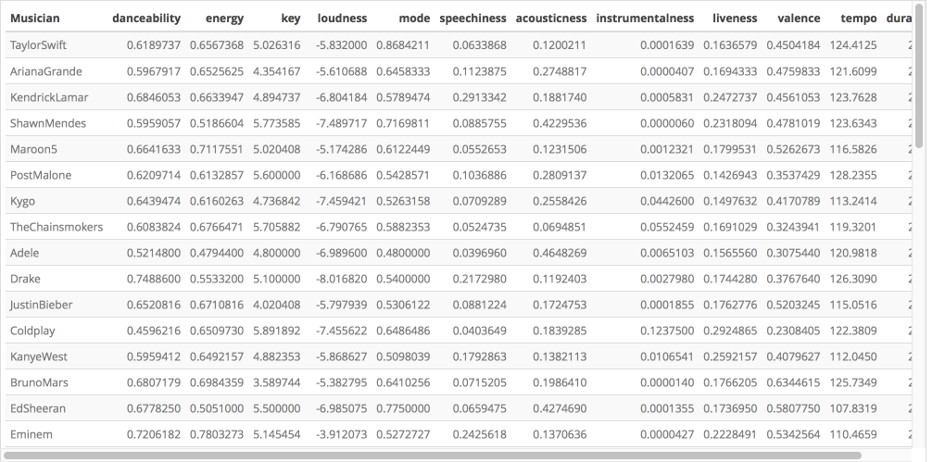Click Coldplay danceability value 0.4596216

154,331
